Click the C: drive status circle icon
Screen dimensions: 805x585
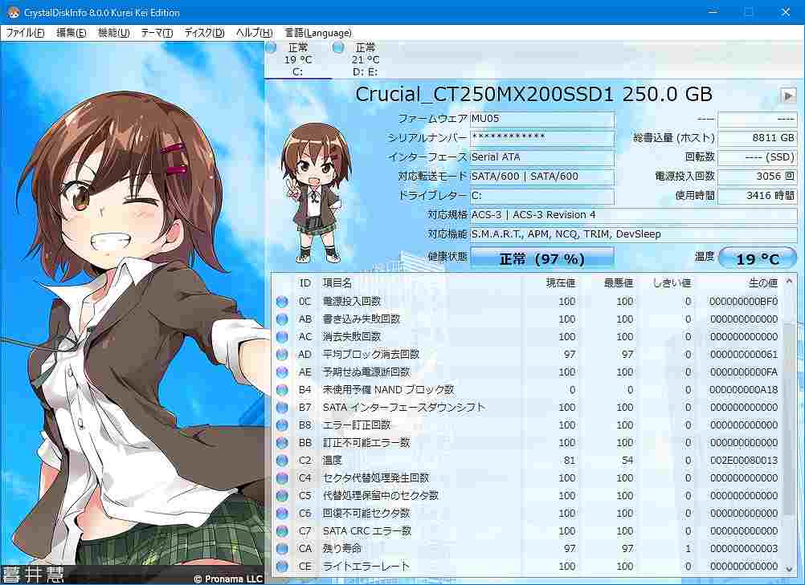pos(271,47)
